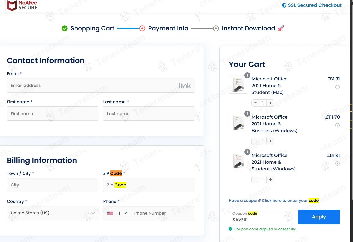
Task: Increase quantity of Home & Student (Mac)
Action: (270, 103)
